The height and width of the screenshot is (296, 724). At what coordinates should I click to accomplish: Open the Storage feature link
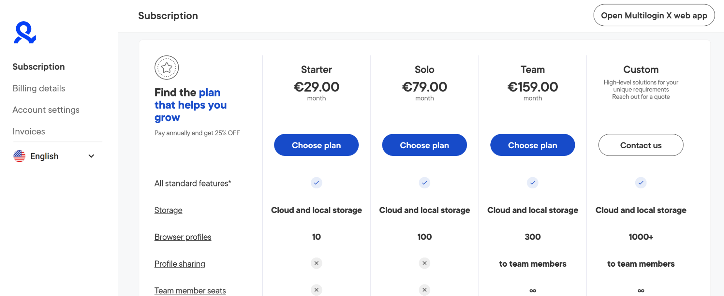pos(168,210)
